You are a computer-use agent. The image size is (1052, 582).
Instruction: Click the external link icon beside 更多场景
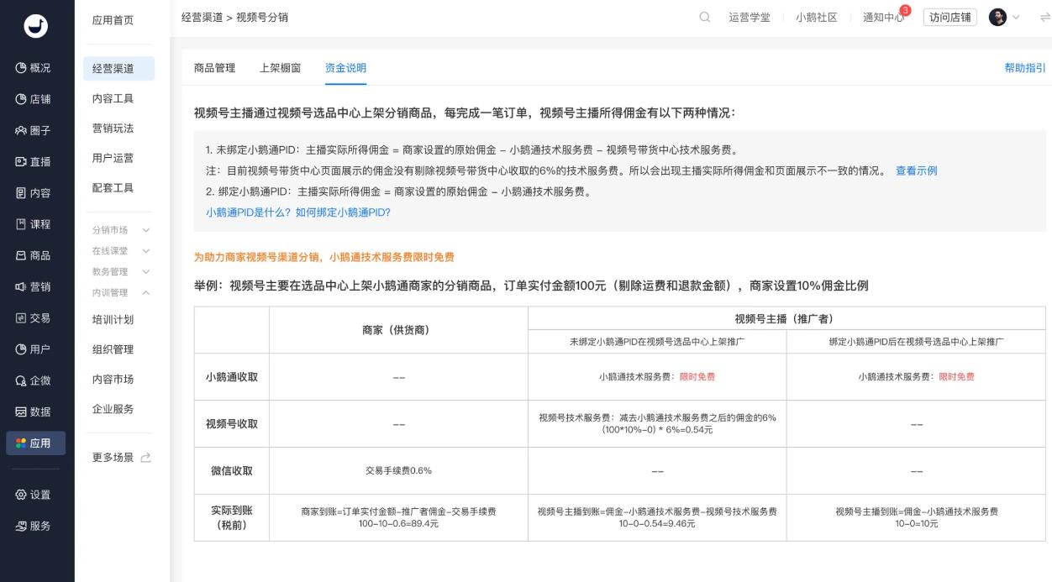(146, 458)
